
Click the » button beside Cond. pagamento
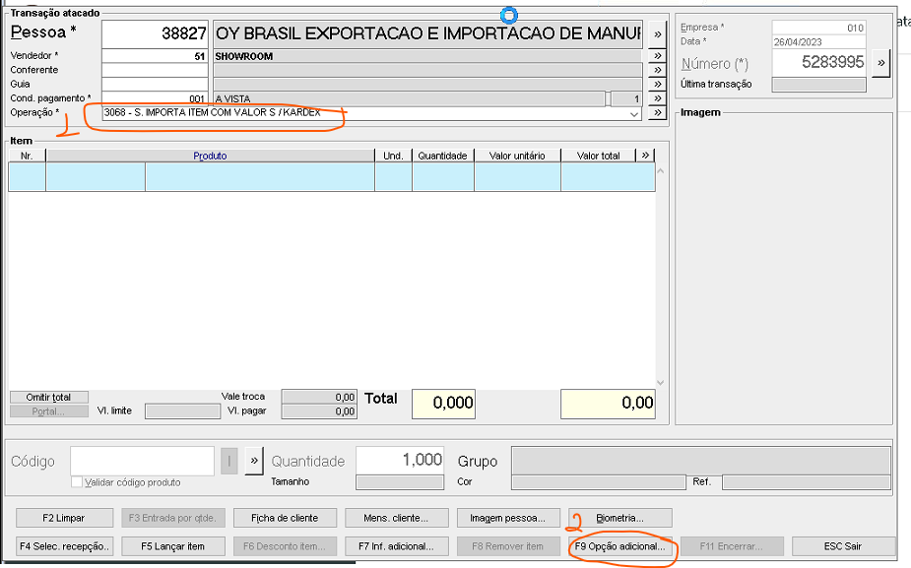pos(657,99)
